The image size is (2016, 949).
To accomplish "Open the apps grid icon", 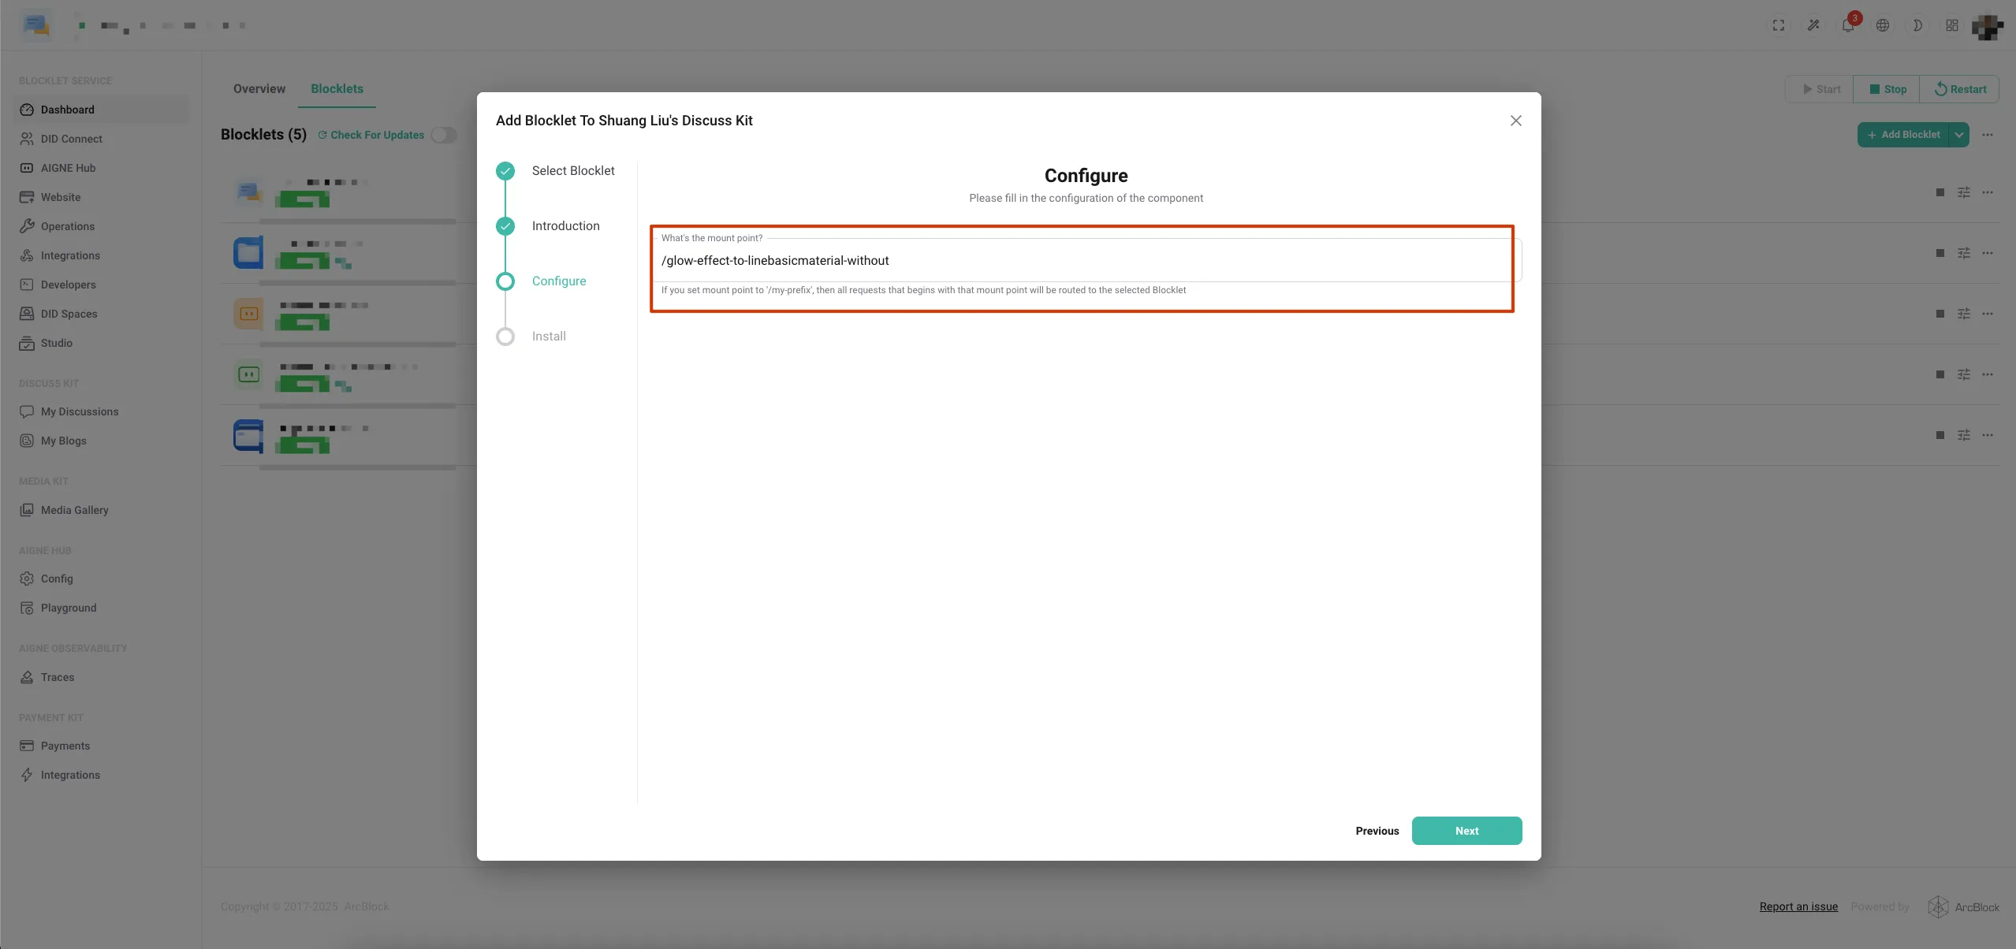I will pyautogui.click(x=1952, y=25).
